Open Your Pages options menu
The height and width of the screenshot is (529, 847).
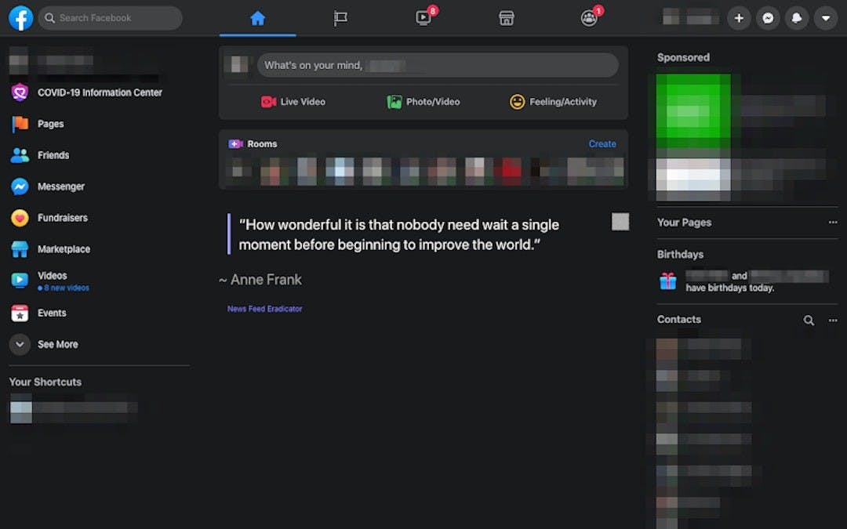pyautogui.click(x=832, y=223)
